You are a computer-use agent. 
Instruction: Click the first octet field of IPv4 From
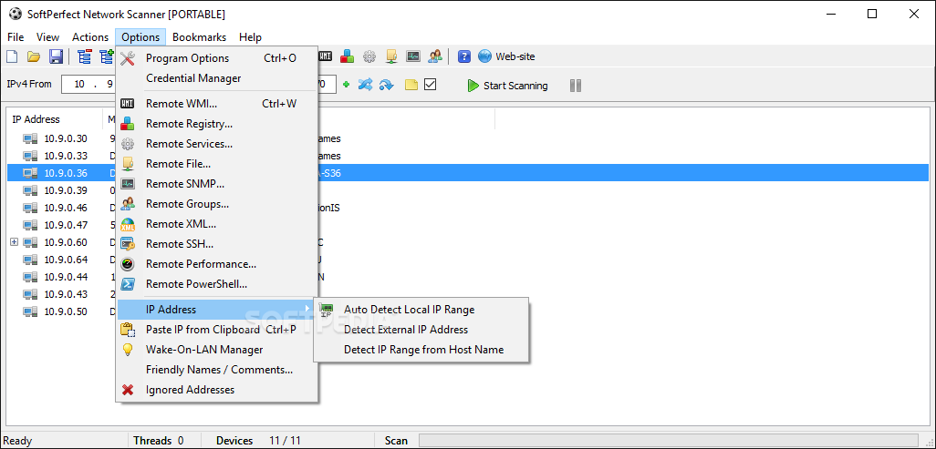[79, 85]
